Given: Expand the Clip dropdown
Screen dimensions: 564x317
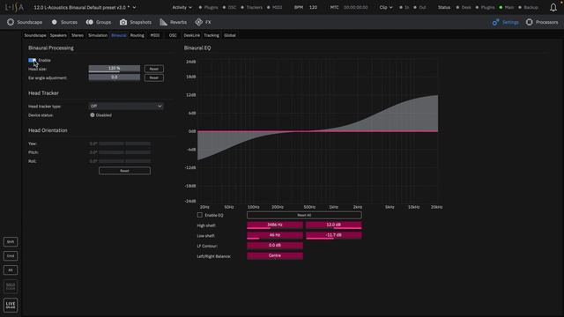Looking at the screenshot, I should point(386,7).
